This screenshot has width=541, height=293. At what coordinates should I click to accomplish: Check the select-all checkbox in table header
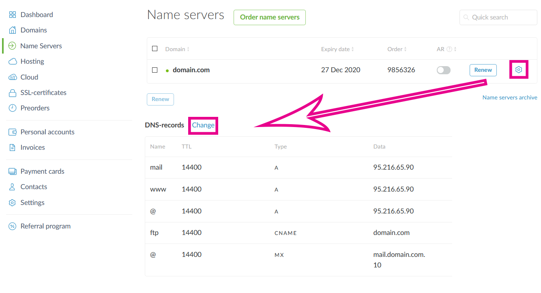pyautogui.click(x=155, y=49)
